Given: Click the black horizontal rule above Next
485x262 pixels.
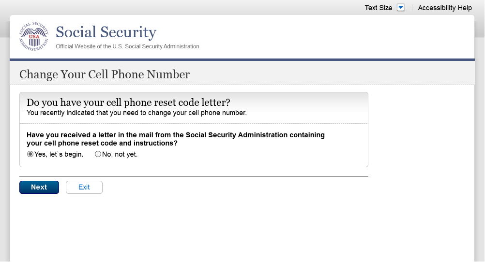Looking at the screenshot, I should click(194, 176).
